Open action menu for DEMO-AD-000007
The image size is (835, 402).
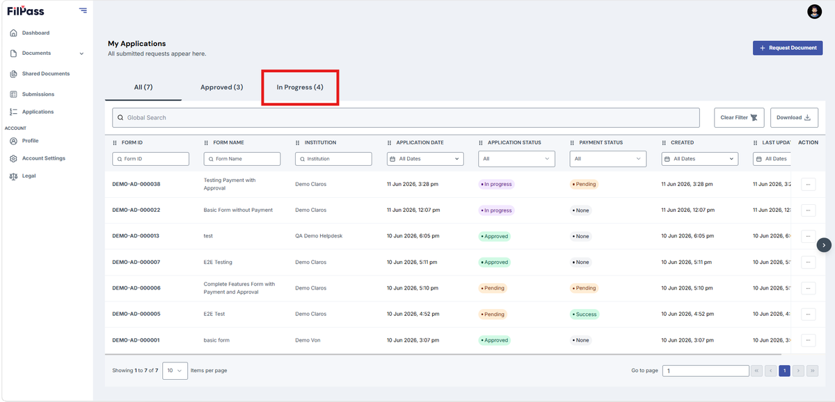[x=808, y=262]
